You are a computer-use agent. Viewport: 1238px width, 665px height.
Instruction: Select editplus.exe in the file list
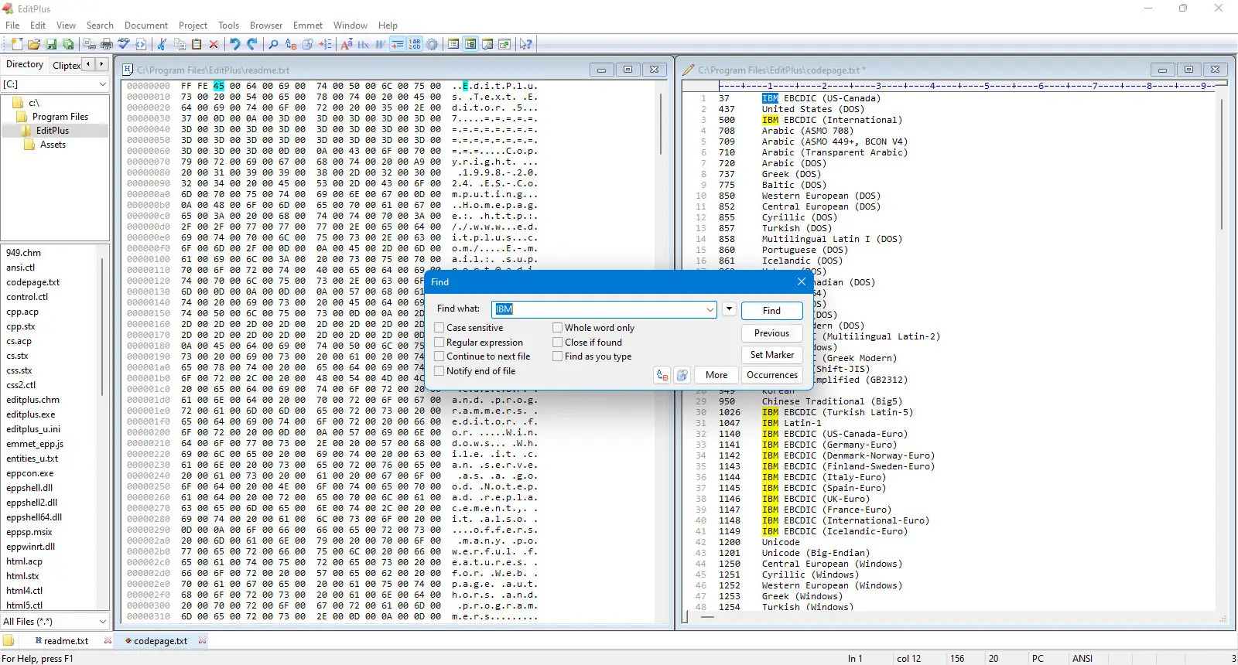coord(31,414)
